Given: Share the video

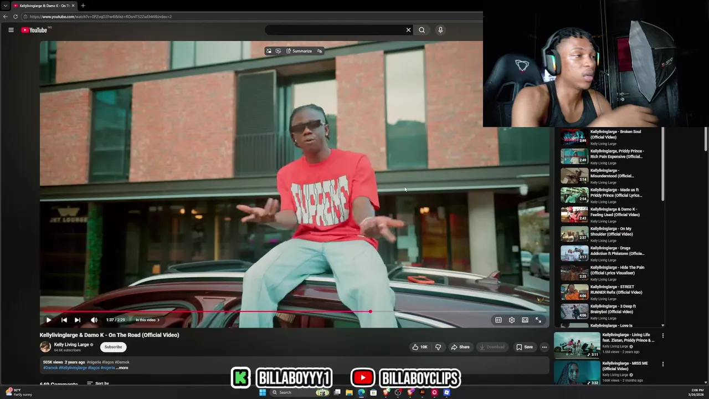Looking at the screenshot, I should pyautogui.click(x=460, y=347).
